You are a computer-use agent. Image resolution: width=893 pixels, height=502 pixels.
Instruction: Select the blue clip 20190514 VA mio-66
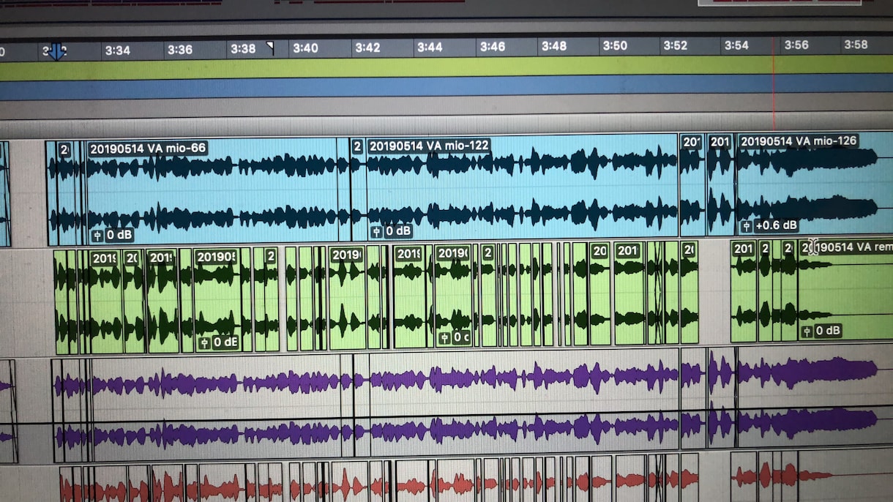pos(212,192)
